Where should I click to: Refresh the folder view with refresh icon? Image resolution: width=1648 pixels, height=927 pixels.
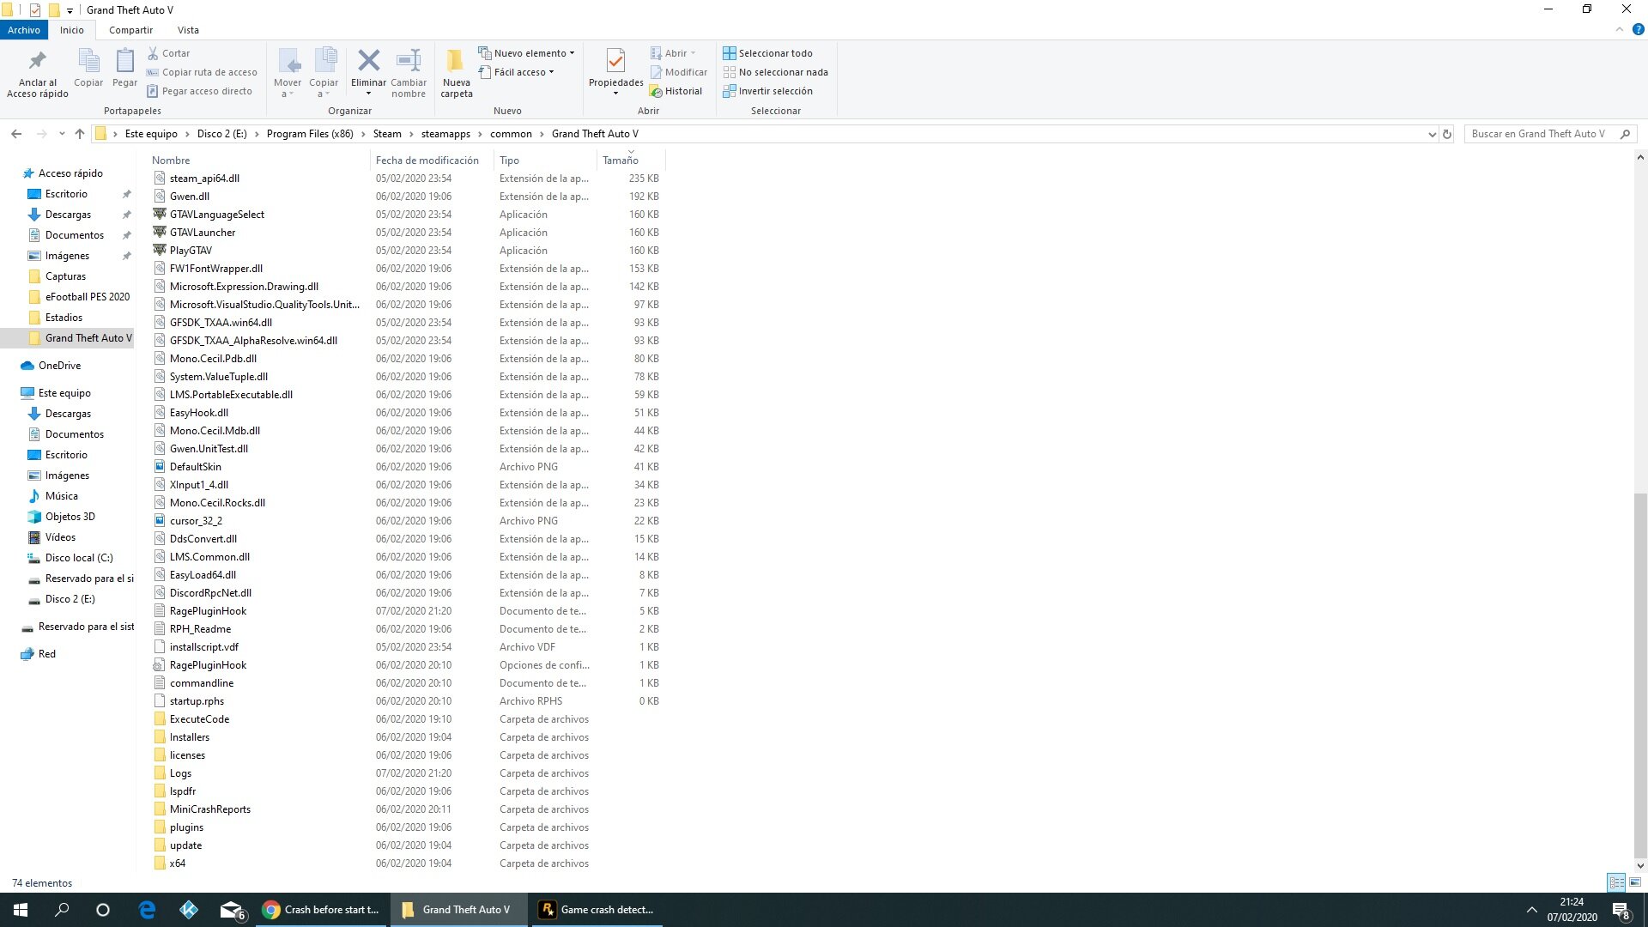pos(1447,134)
